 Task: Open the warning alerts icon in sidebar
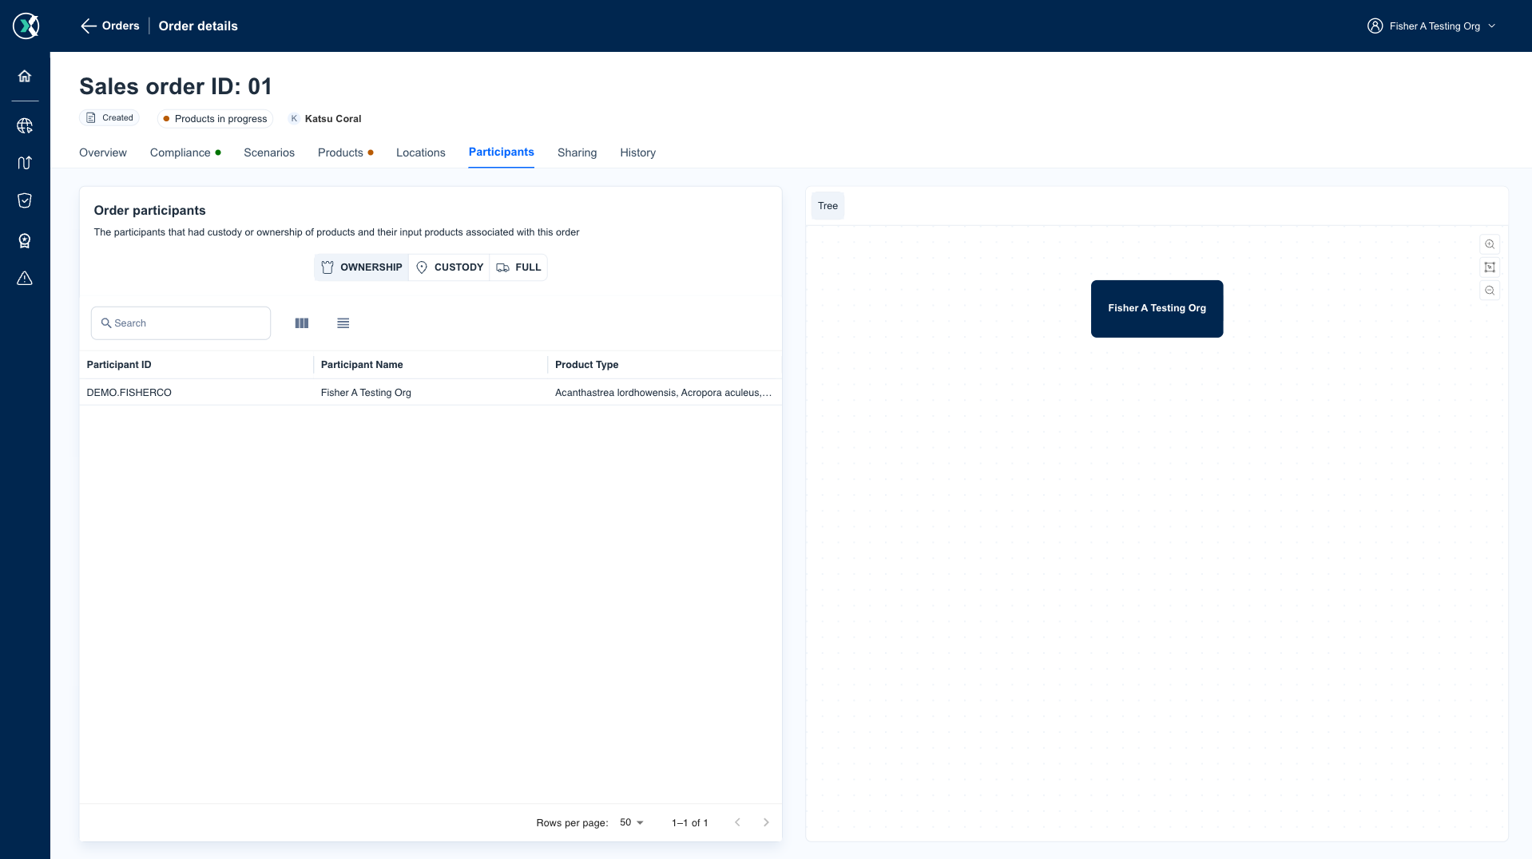tap(25, 278)
